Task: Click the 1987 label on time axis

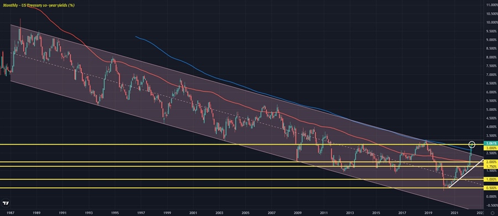Action: point(10,212)
